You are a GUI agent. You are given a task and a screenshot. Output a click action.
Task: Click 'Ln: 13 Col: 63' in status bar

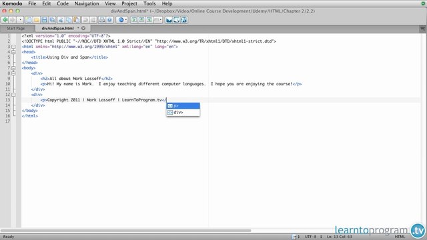click(x=340, y=237)
